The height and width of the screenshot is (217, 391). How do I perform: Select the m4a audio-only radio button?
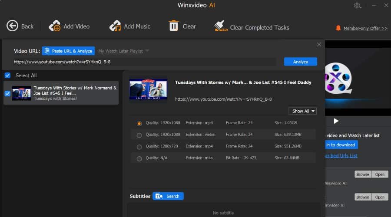point(139,158)
